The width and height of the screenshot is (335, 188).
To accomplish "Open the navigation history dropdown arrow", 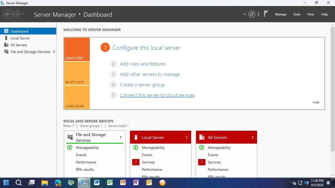I will coord(23,14).
